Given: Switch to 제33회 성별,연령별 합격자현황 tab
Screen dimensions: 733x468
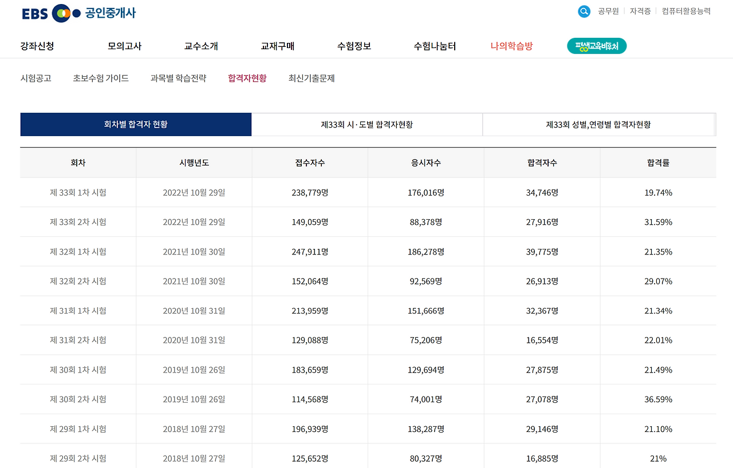Looking at the screenshot, I should click(598, 124).
